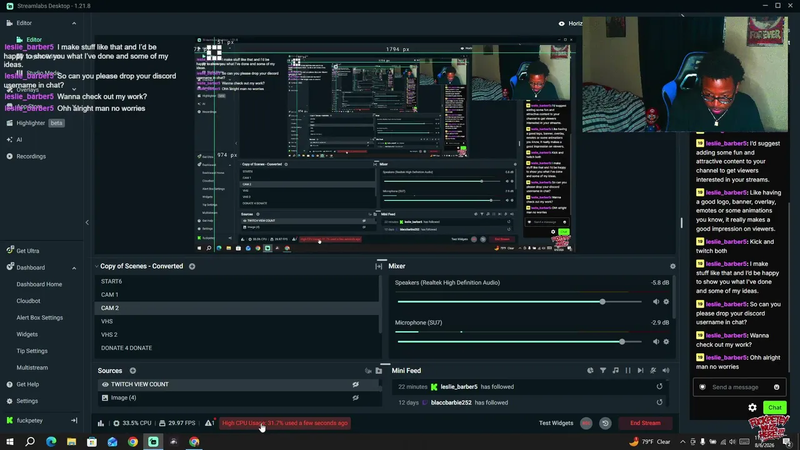Image resolution: width=800 pixels, height=450 pixels.
Task: Open Dashboard Home page
Action: click(x=39, y=284)
